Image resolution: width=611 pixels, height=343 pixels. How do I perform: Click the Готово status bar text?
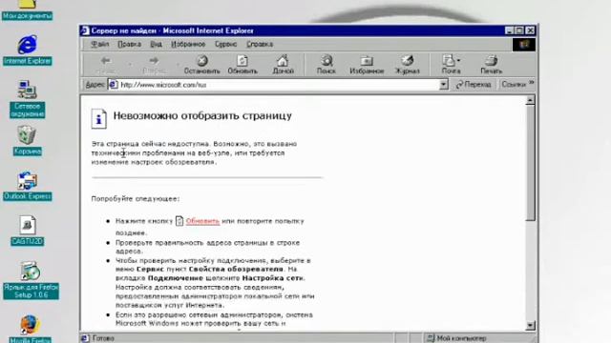pos(103,338)
